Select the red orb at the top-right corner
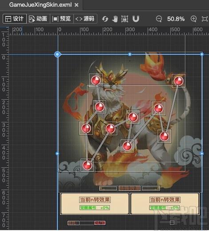The height and width of the screenshot is (231, 209). pyautogui.click(x=178, y=81)
